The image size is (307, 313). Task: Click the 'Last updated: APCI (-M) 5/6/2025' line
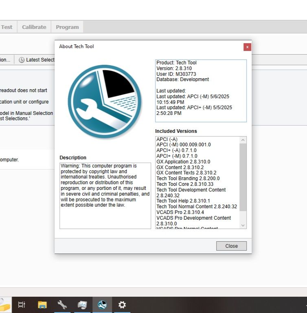pos(193,97)
